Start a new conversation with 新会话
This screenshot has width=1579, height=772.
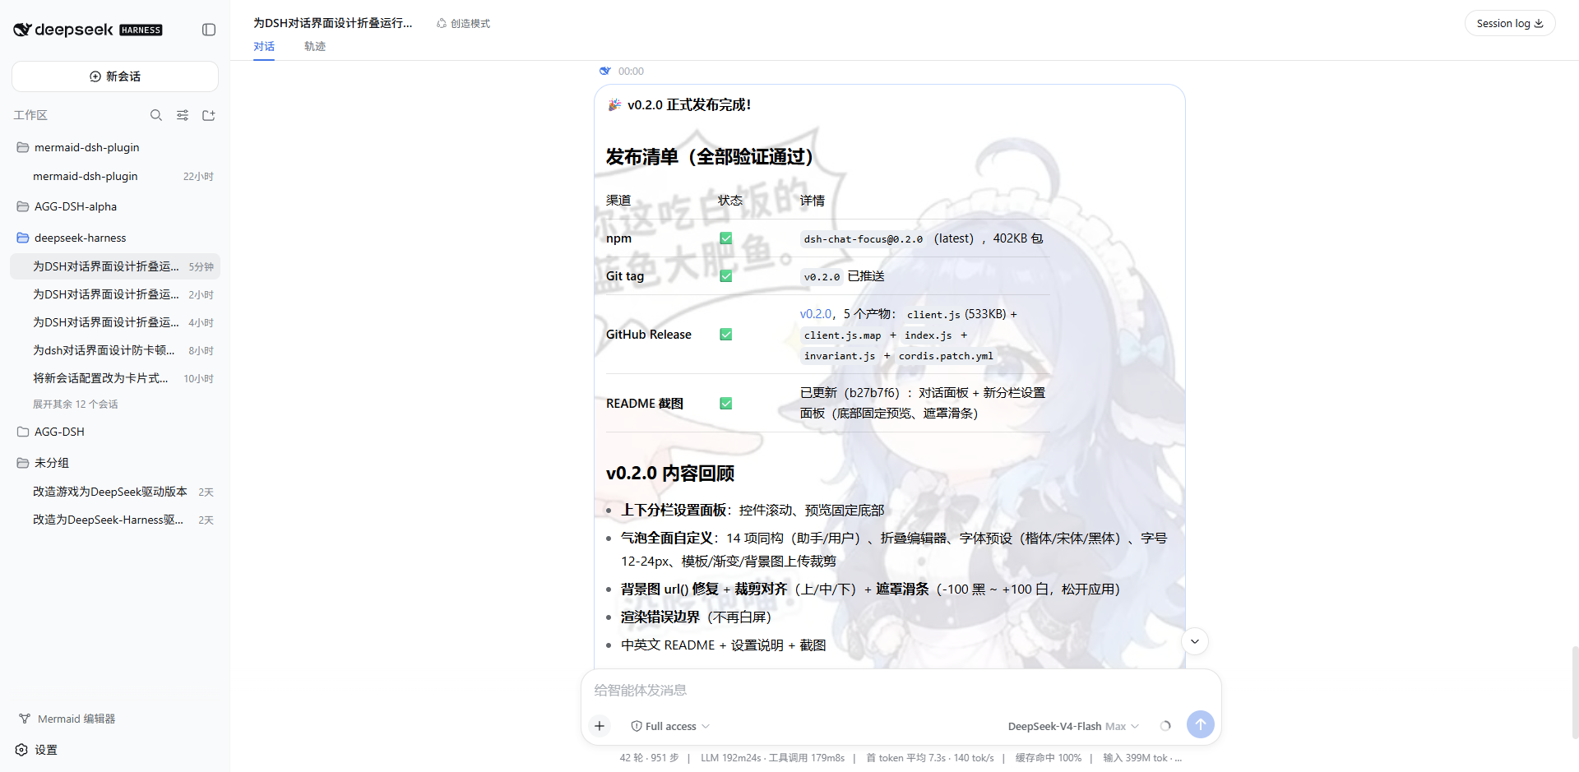click(115, 76)
